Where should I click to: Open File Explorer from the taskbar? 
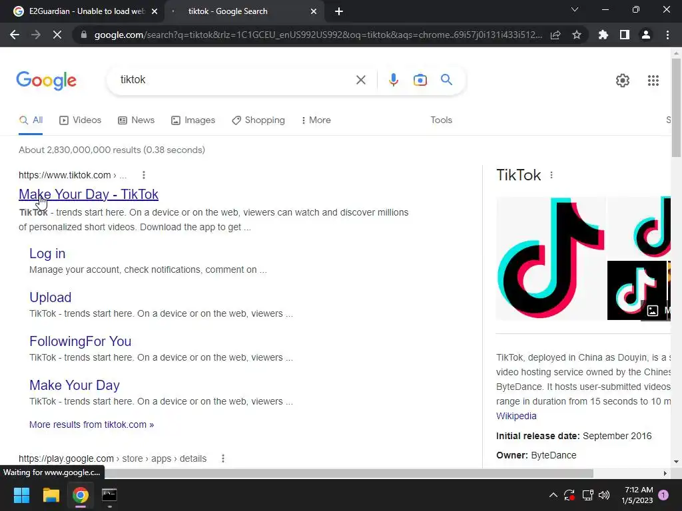coord(51,495)
